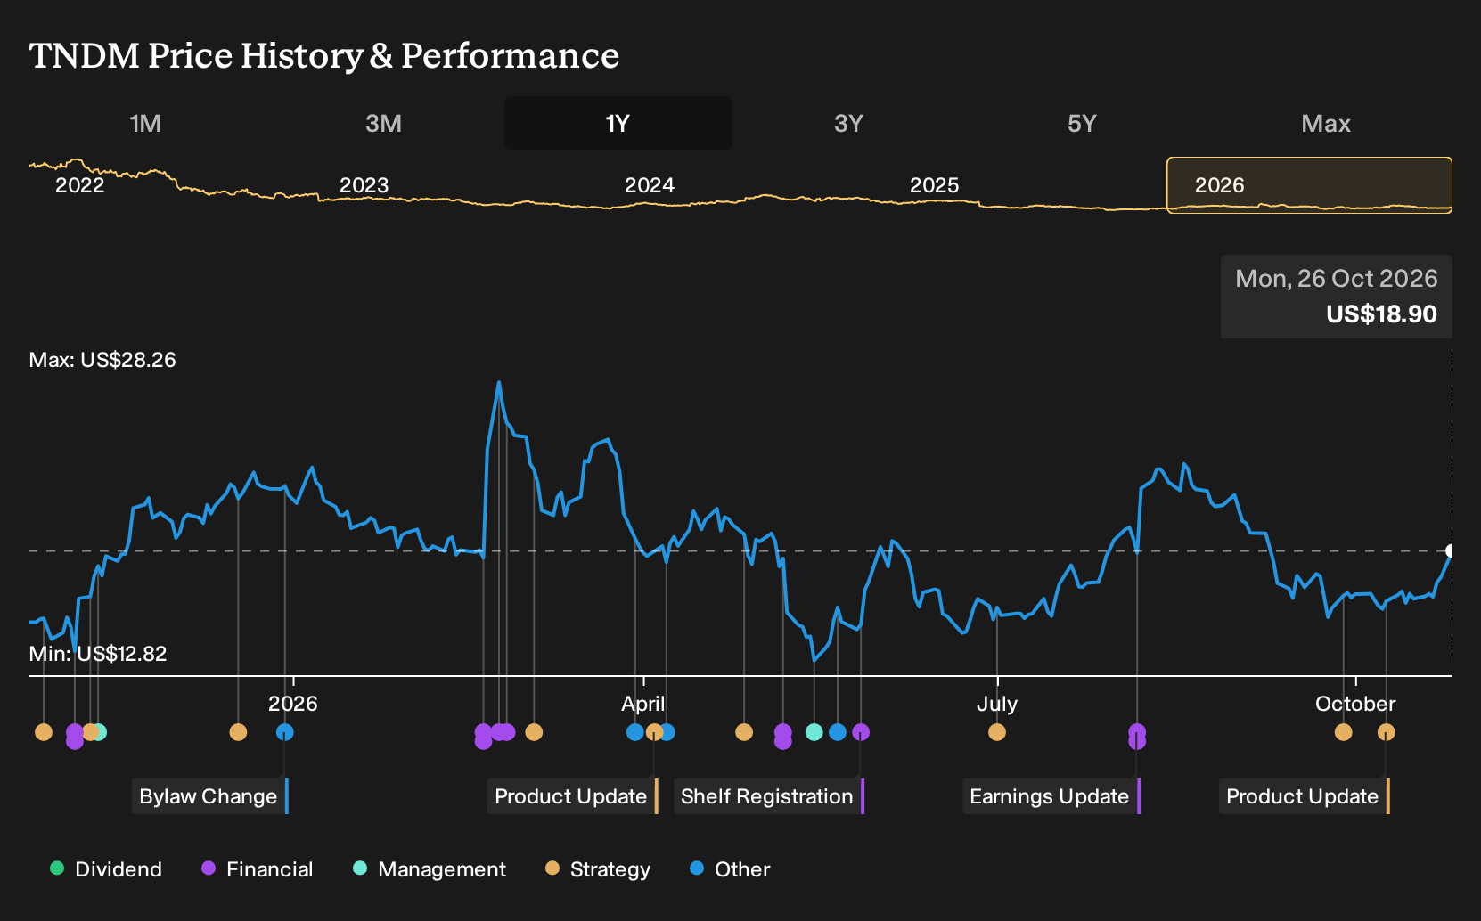Open the Product Update label near April
This screenshot has height=921, width=1481.
click(572, 796)
